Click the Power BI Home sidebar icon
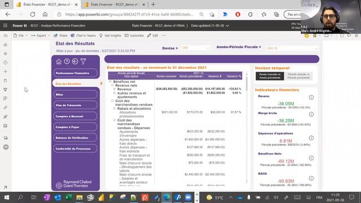 point(6,45)
